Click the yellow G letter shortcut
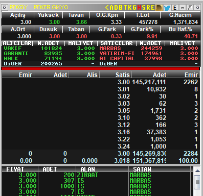 click(x=134, y=8)
